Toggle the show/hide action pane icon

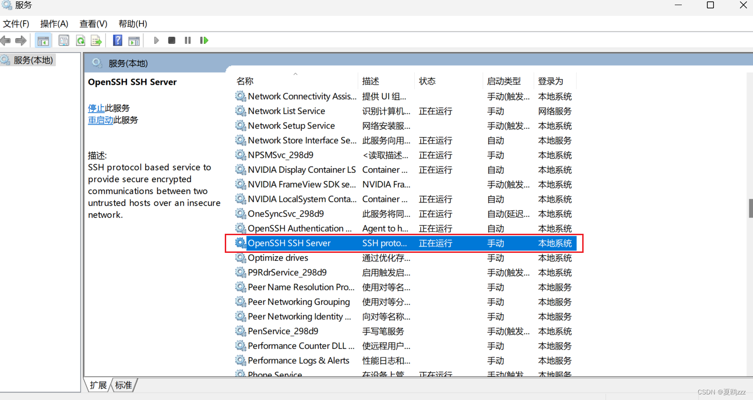point(134,41)
